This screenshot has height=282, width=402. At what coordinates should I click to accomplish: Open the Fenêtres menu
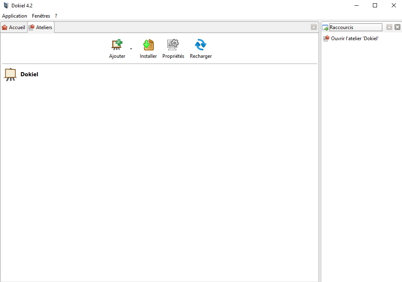coord(41,16)
